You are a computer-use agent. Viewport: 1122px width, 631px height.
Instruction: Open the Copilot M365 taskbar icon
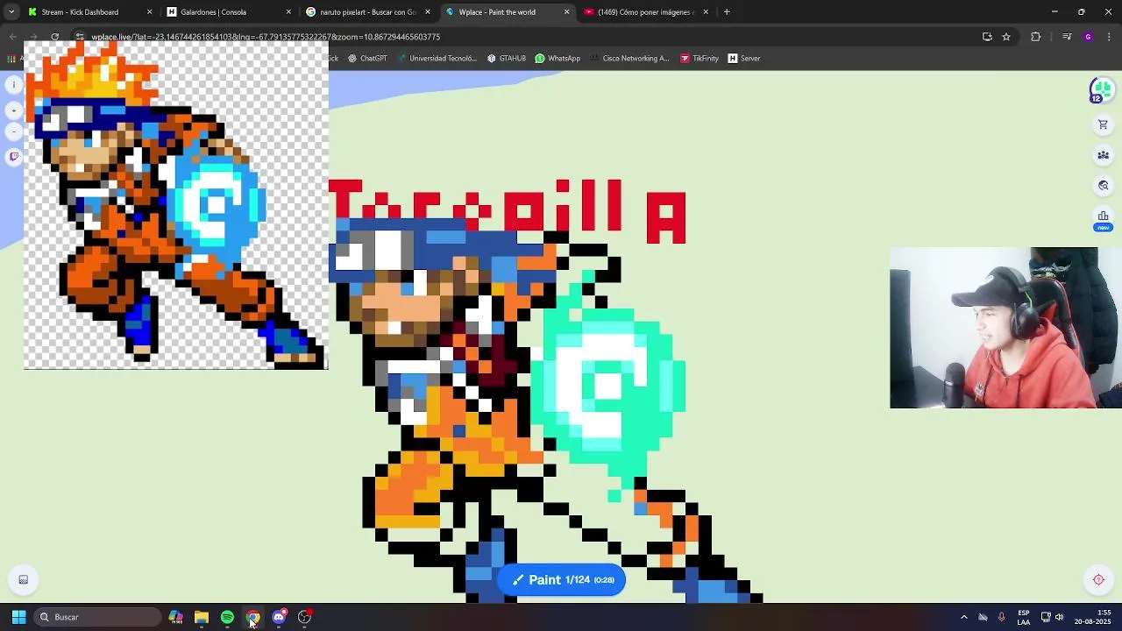pyautogui.click(x=175, y=617)
